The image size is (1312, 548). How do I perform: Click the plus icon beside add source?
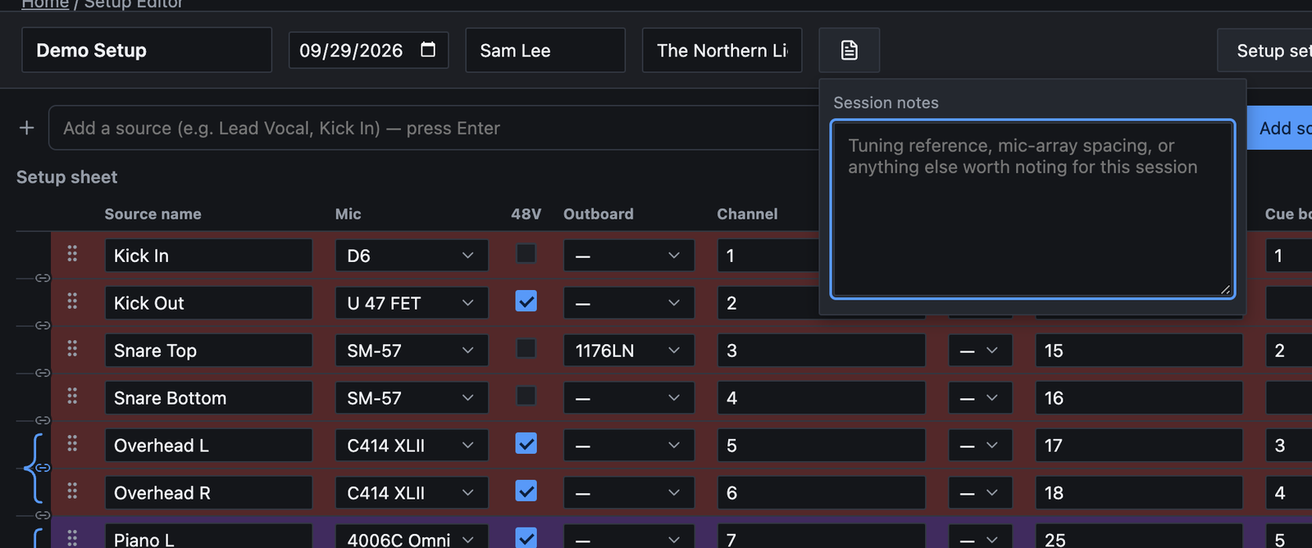[x=27, y=128]
